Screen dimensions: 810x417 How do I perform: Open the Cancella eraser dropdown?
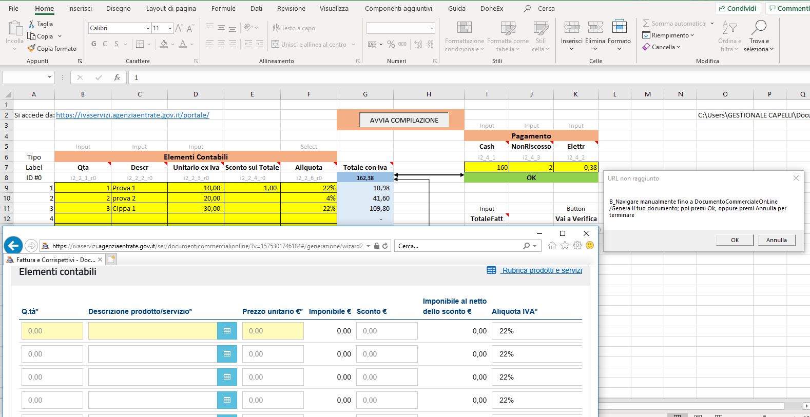[x=661, y=47]
